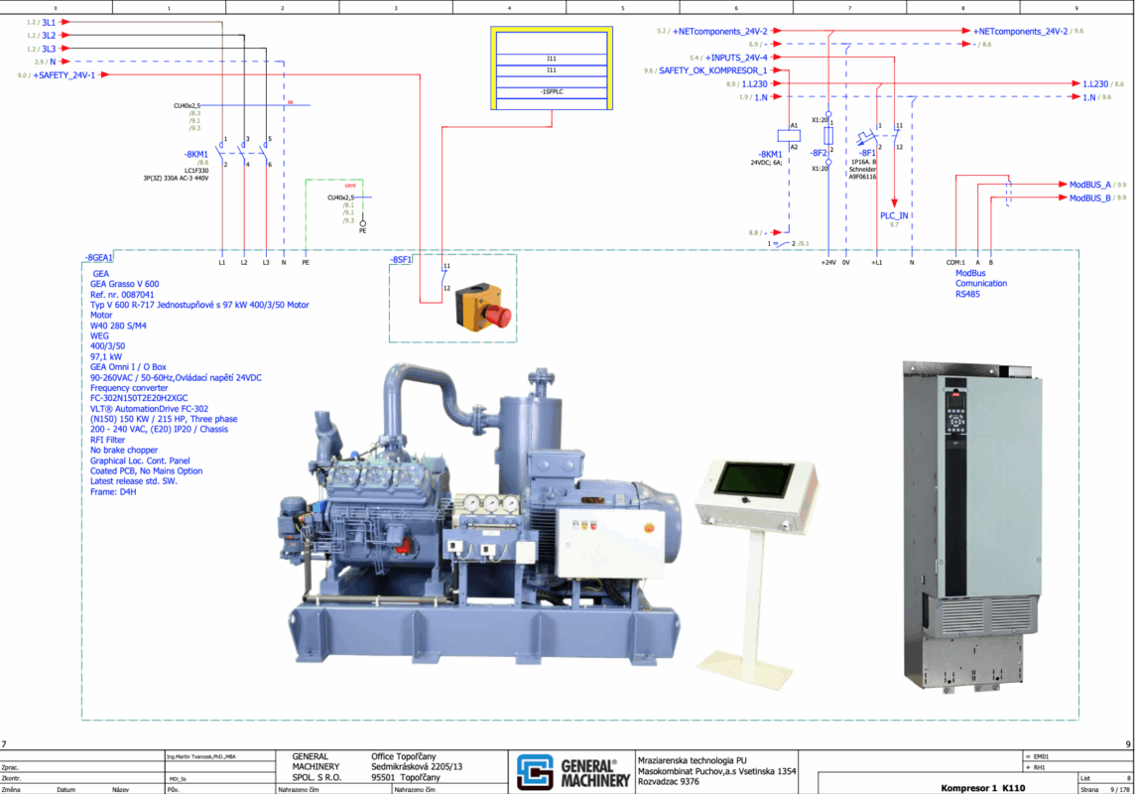The image size is (1135, 794).
Task: Click the General Machinery logo in title block
Action: [x=572, y=771]
